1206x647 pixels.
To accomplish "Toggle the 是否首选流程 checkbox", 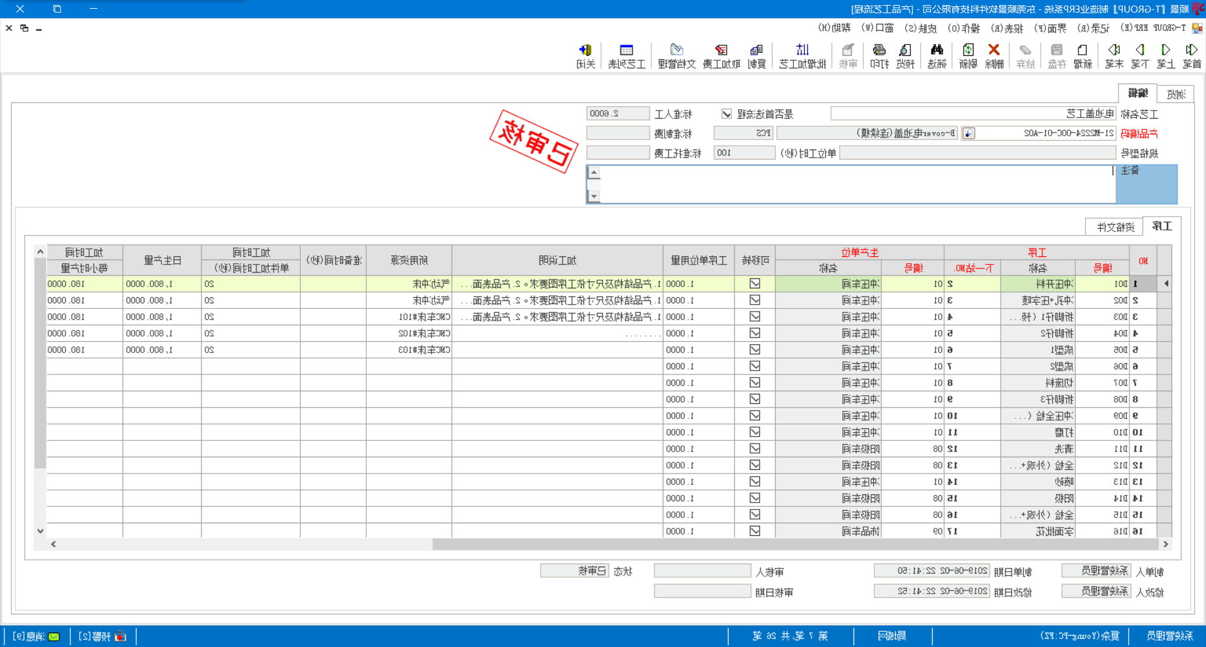I will [x=727, y=114].
